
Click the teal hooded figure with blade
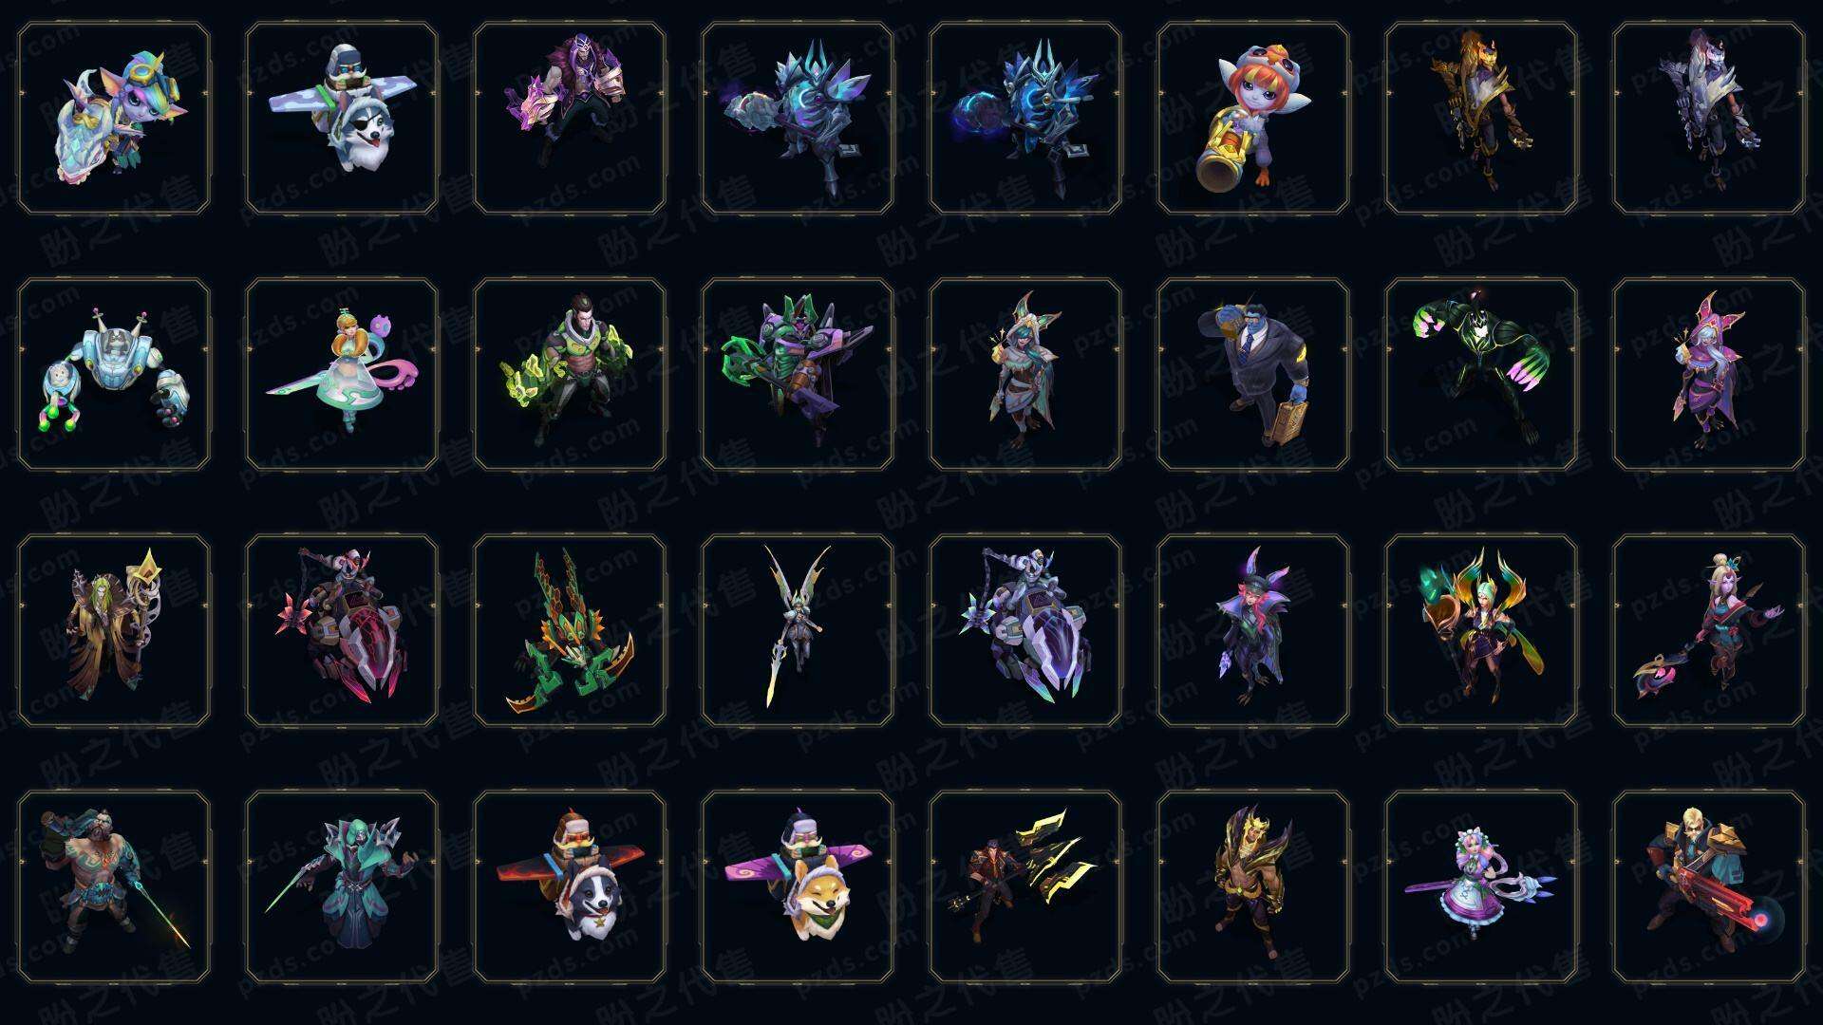point(342,886)
